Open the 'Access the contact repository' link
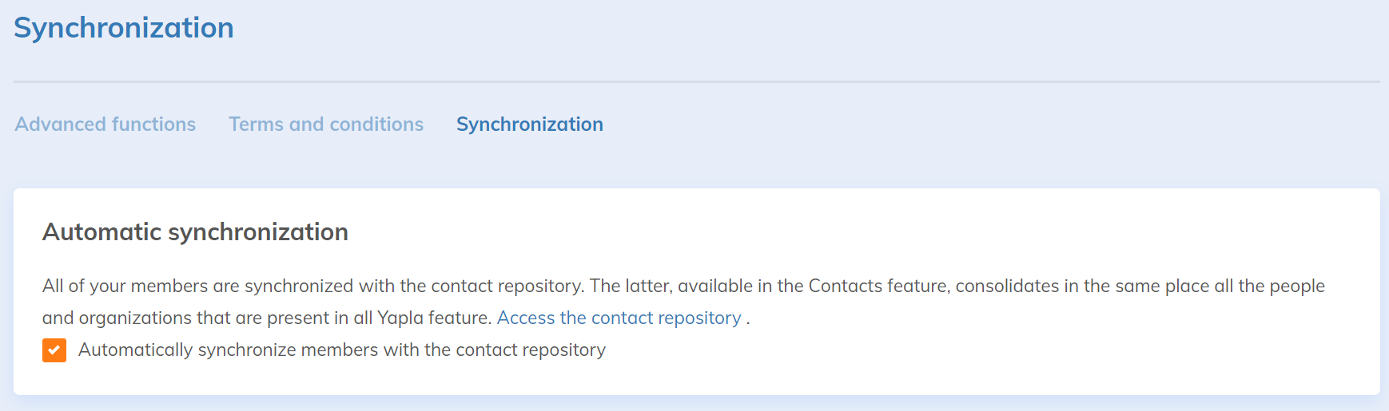Image resolution: width=1389 pixels, height=411 pixels. click(x=619, y=318)
